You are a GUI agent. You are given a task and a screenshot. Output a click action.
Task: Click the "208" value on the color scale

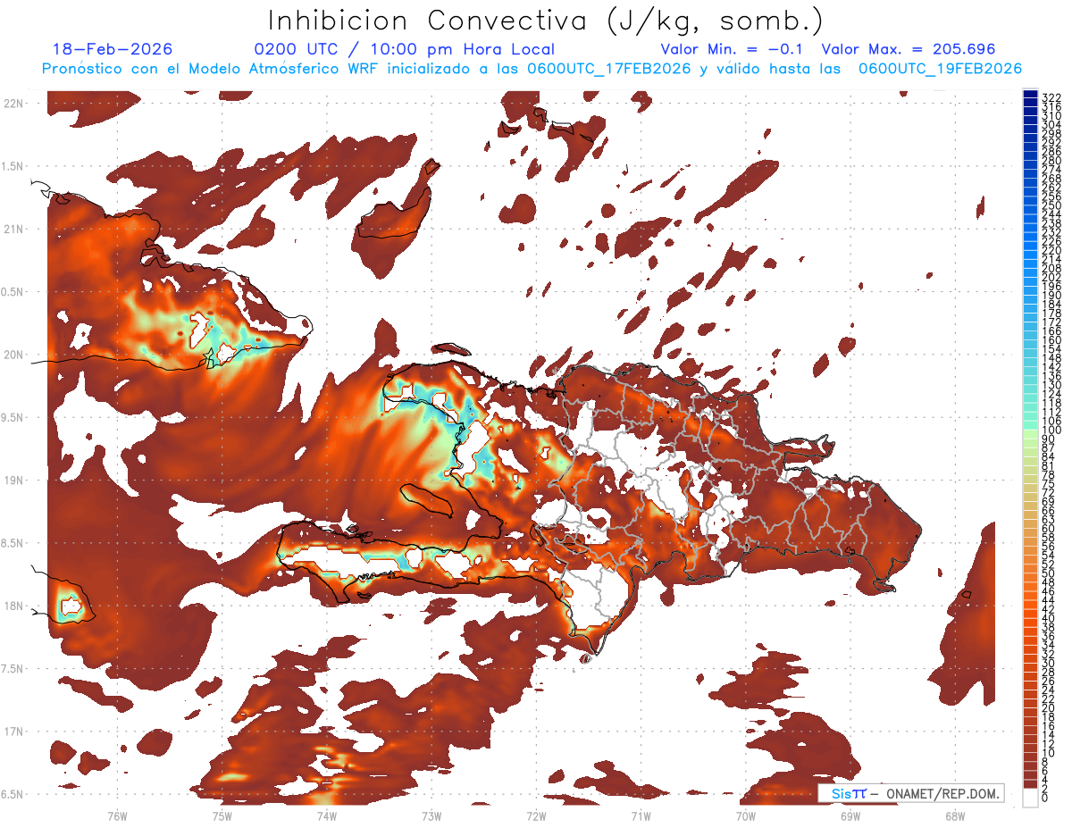1051,269
